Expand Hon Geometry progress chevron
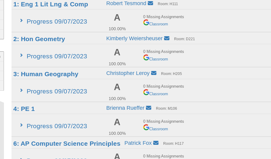Screen dimensions: 271x159 [21, 55]
